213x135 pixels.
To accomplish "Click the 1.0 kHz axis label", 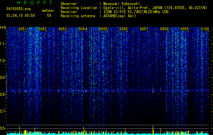I will click(3, 61).
